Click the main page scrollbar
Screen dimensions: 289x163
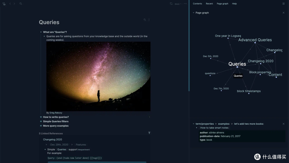click(x=189, y=46)
